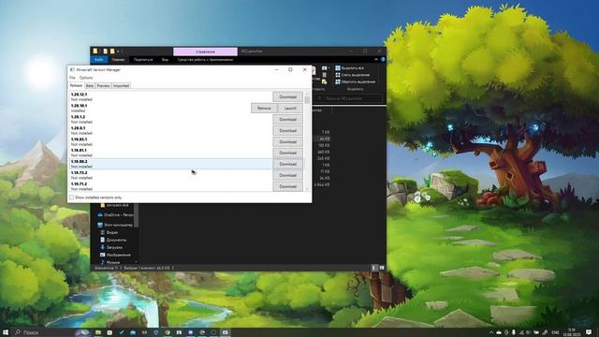Switch to Imported tab

[x=121, y=85]
